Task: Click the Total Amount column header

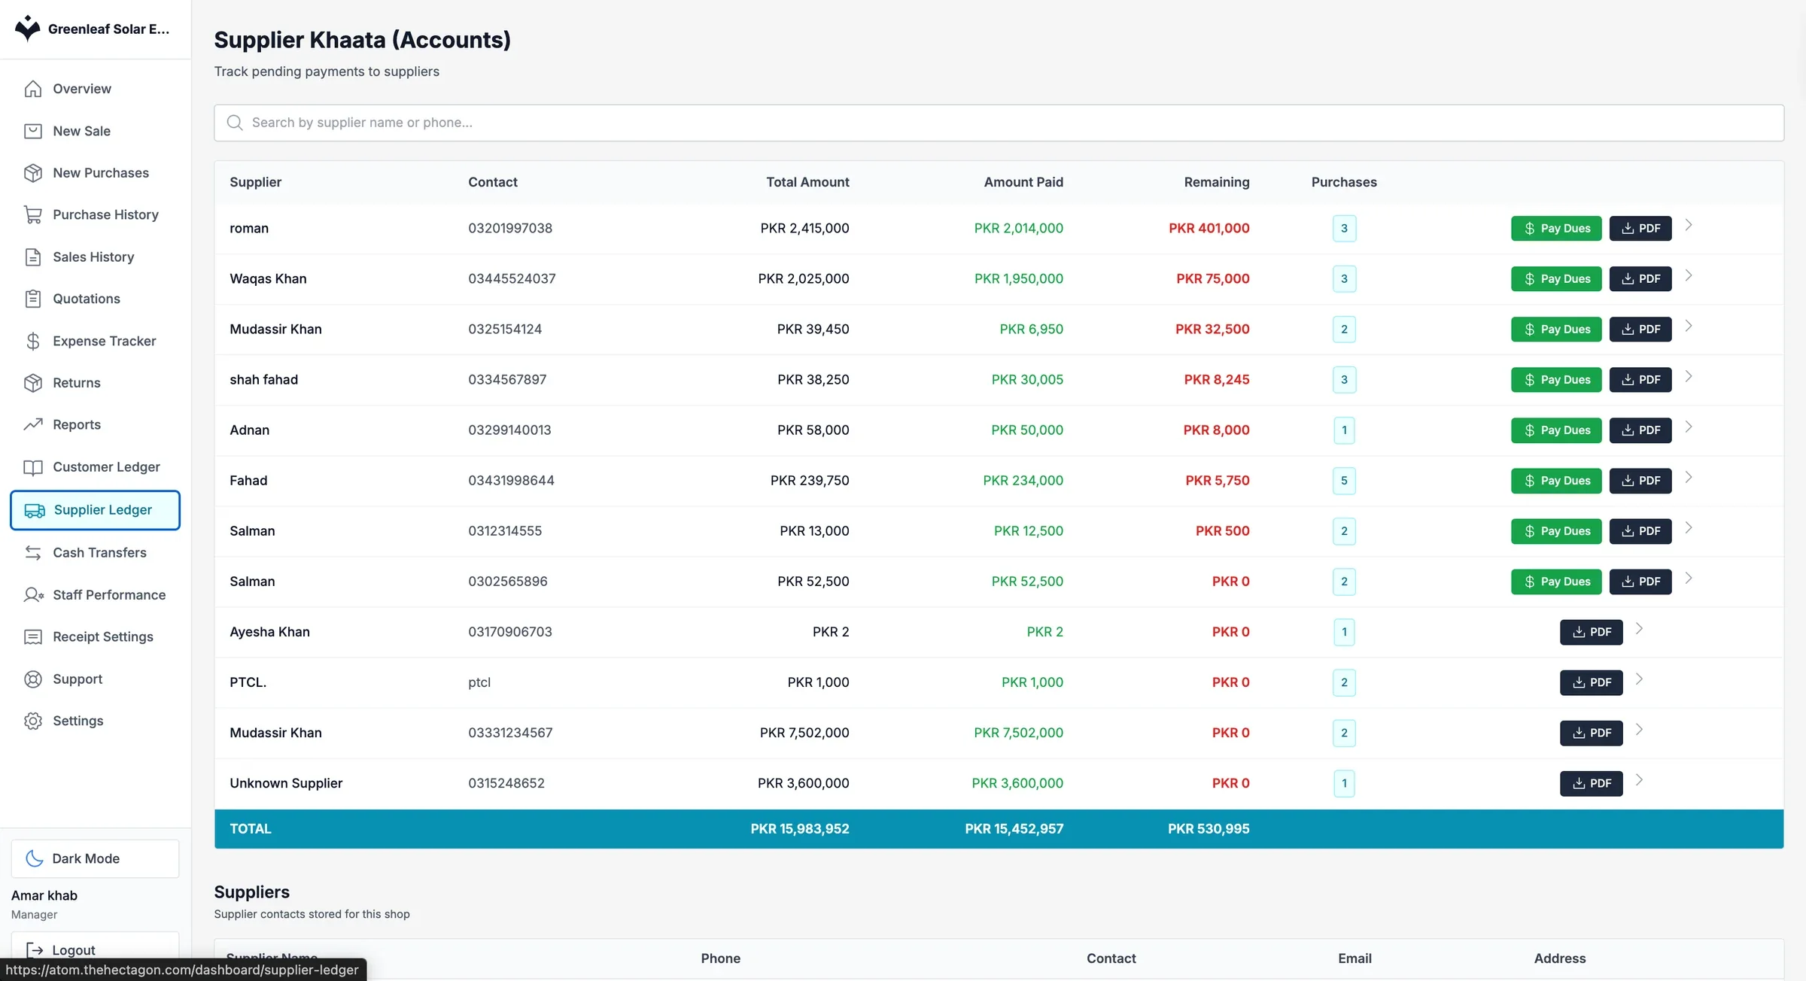Action: (807, 182)
